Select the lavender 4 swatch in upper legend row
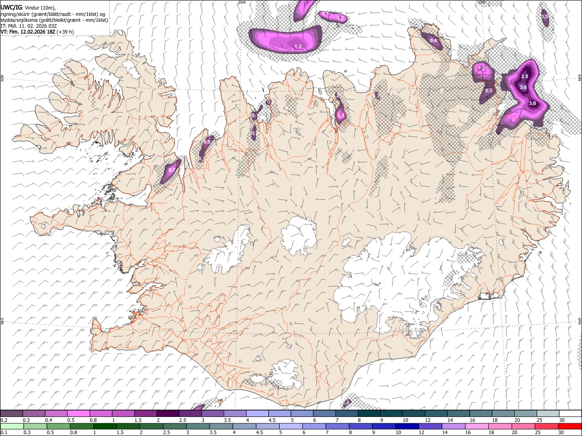582x436 pixels. click(x=257, y=414)
